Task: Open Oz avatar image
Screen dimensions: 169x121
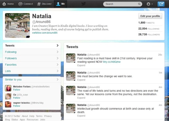Action: pyautogui.click(x=8, y=96)
